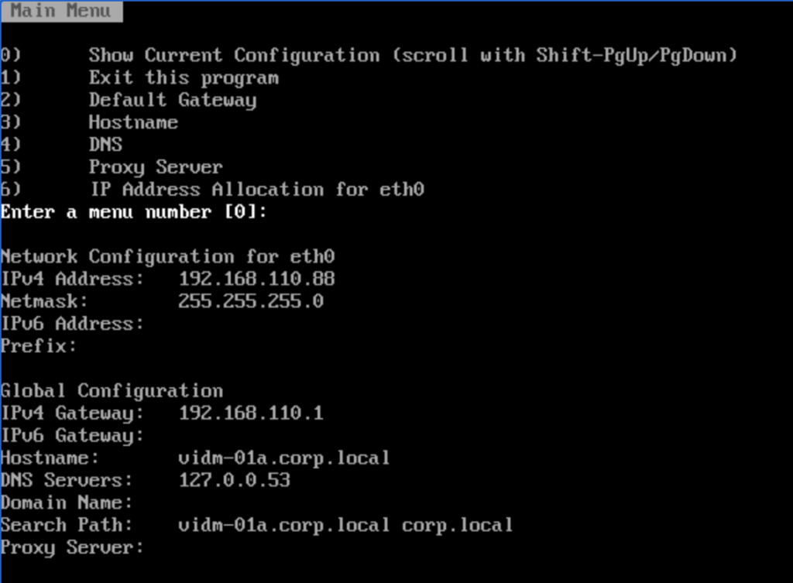Click the DNS server value 127.0.0.53

(x=234, y=480)
